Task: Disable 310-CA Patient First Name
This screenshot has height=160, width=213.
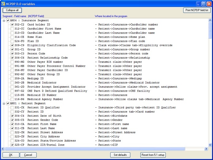Action: [x=12, y=124]
